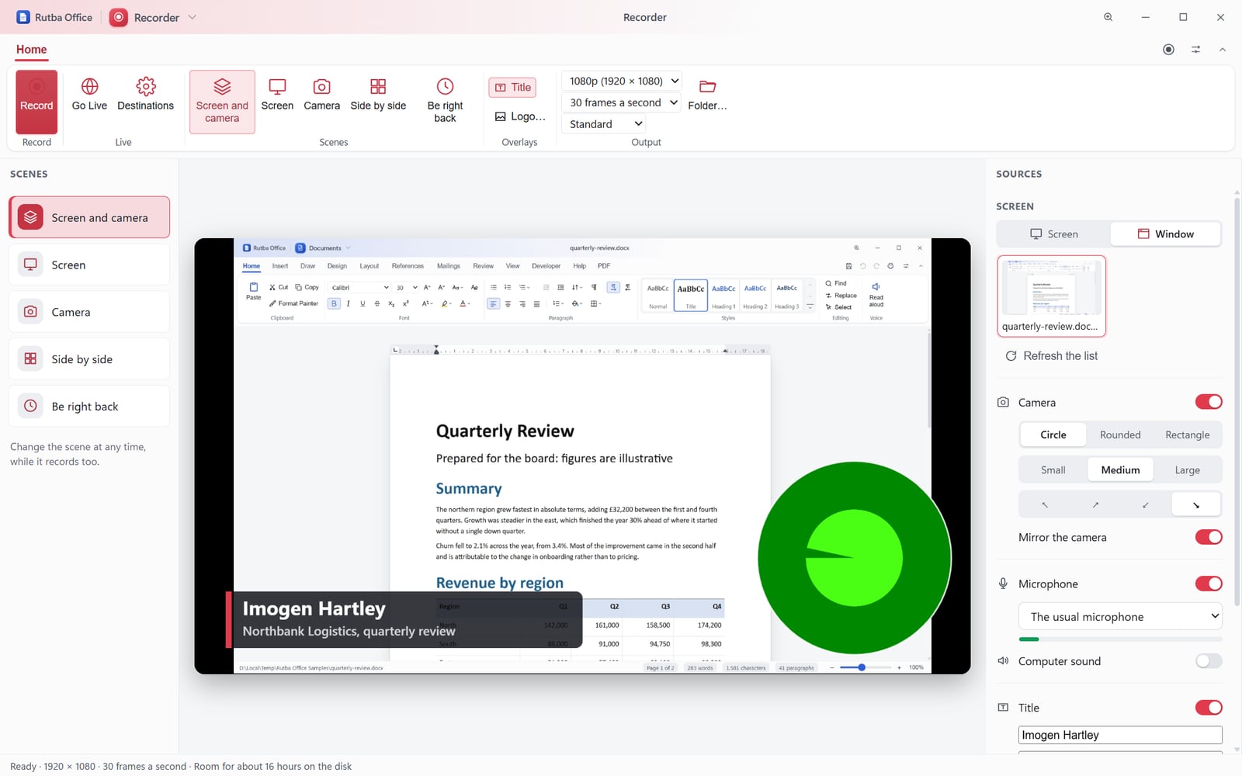Select the Screen scene in the ribbon
Screen dimensions: 1242x776
coord(277,95)
